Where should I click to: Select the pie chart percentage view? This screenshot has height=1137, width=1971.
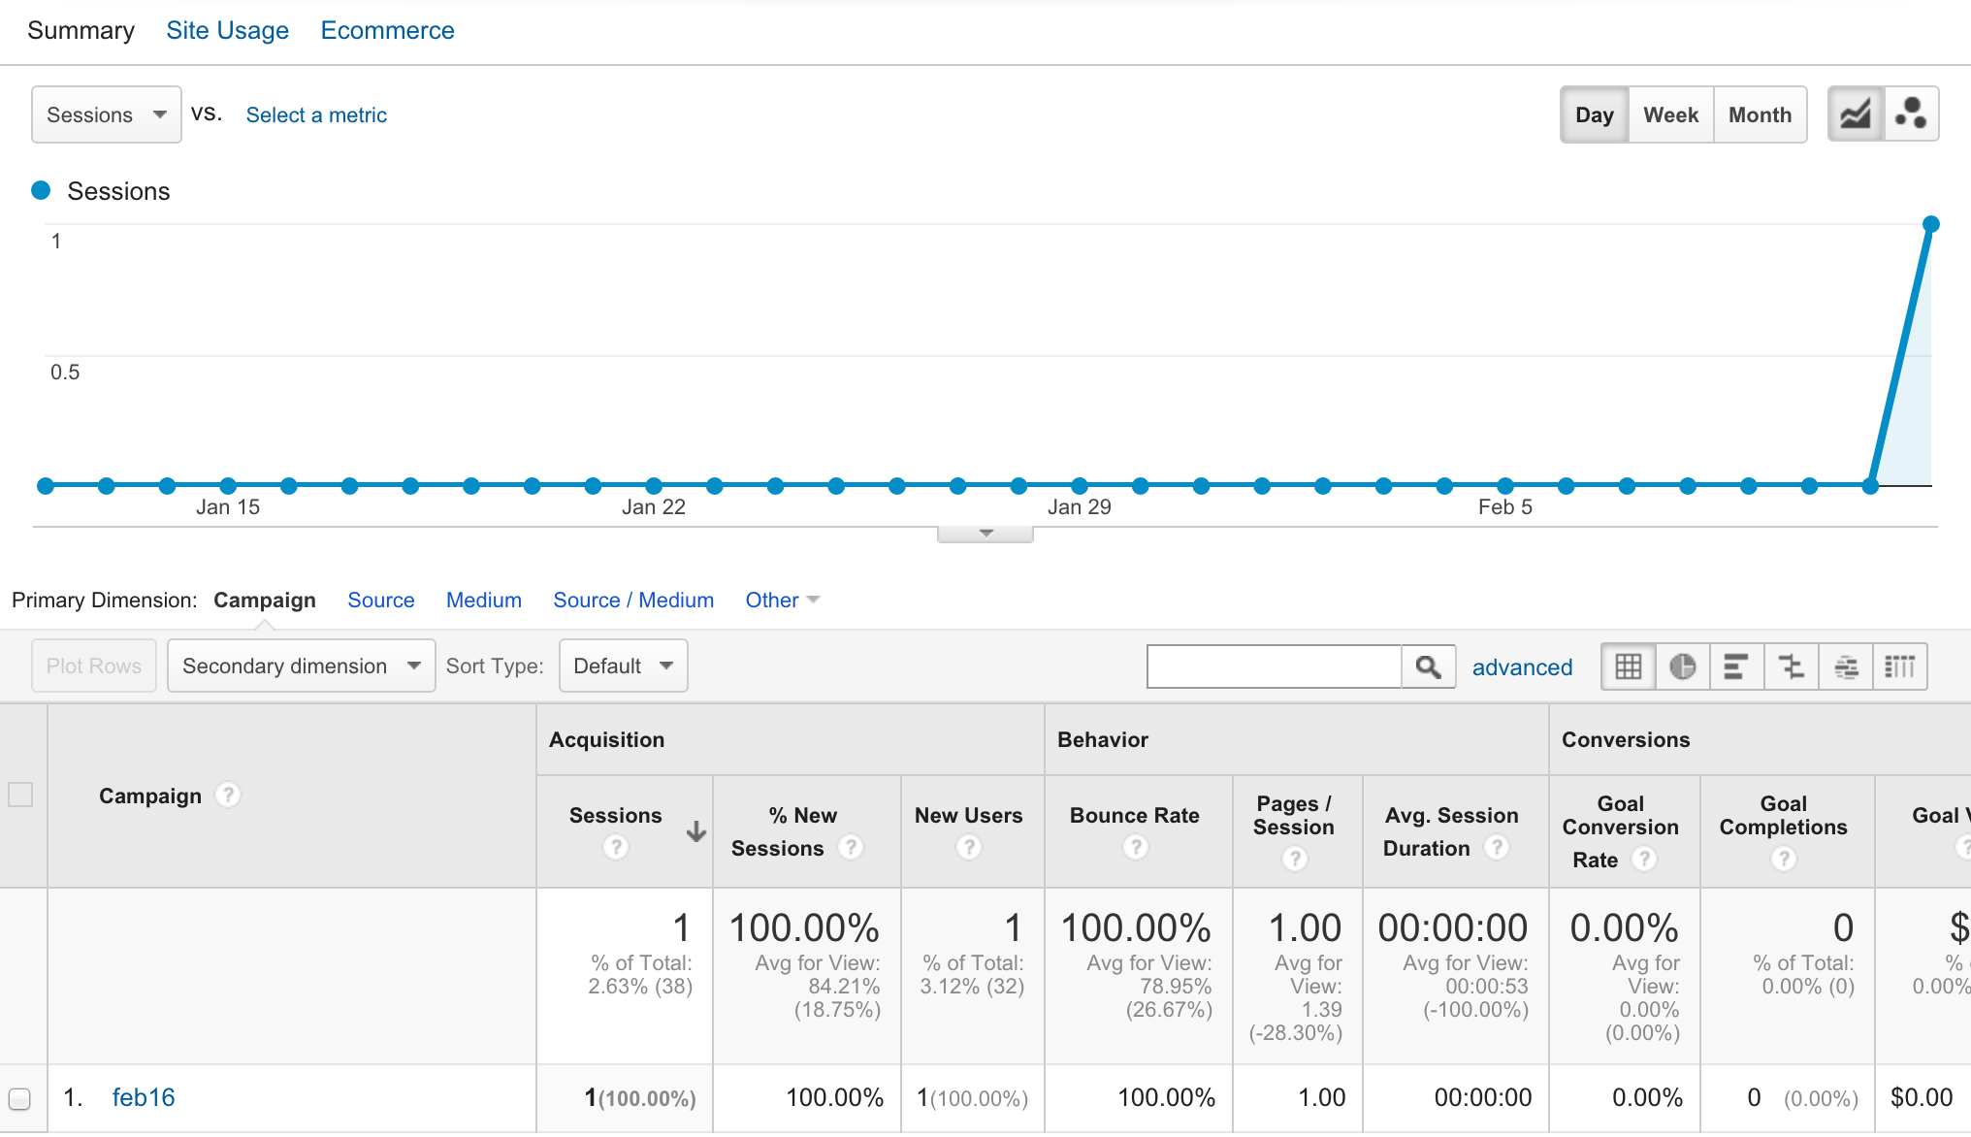click(x=1682, y=666)
